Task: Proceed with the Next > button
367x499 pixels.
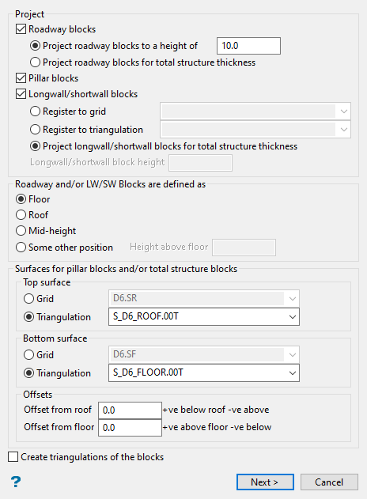Action: 265,482
